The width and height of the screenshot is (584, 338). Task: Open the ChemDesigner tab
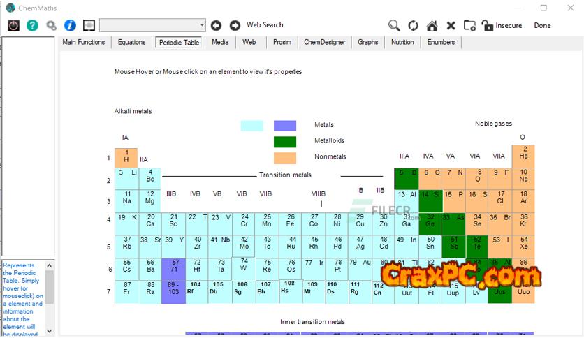point(324,42)
